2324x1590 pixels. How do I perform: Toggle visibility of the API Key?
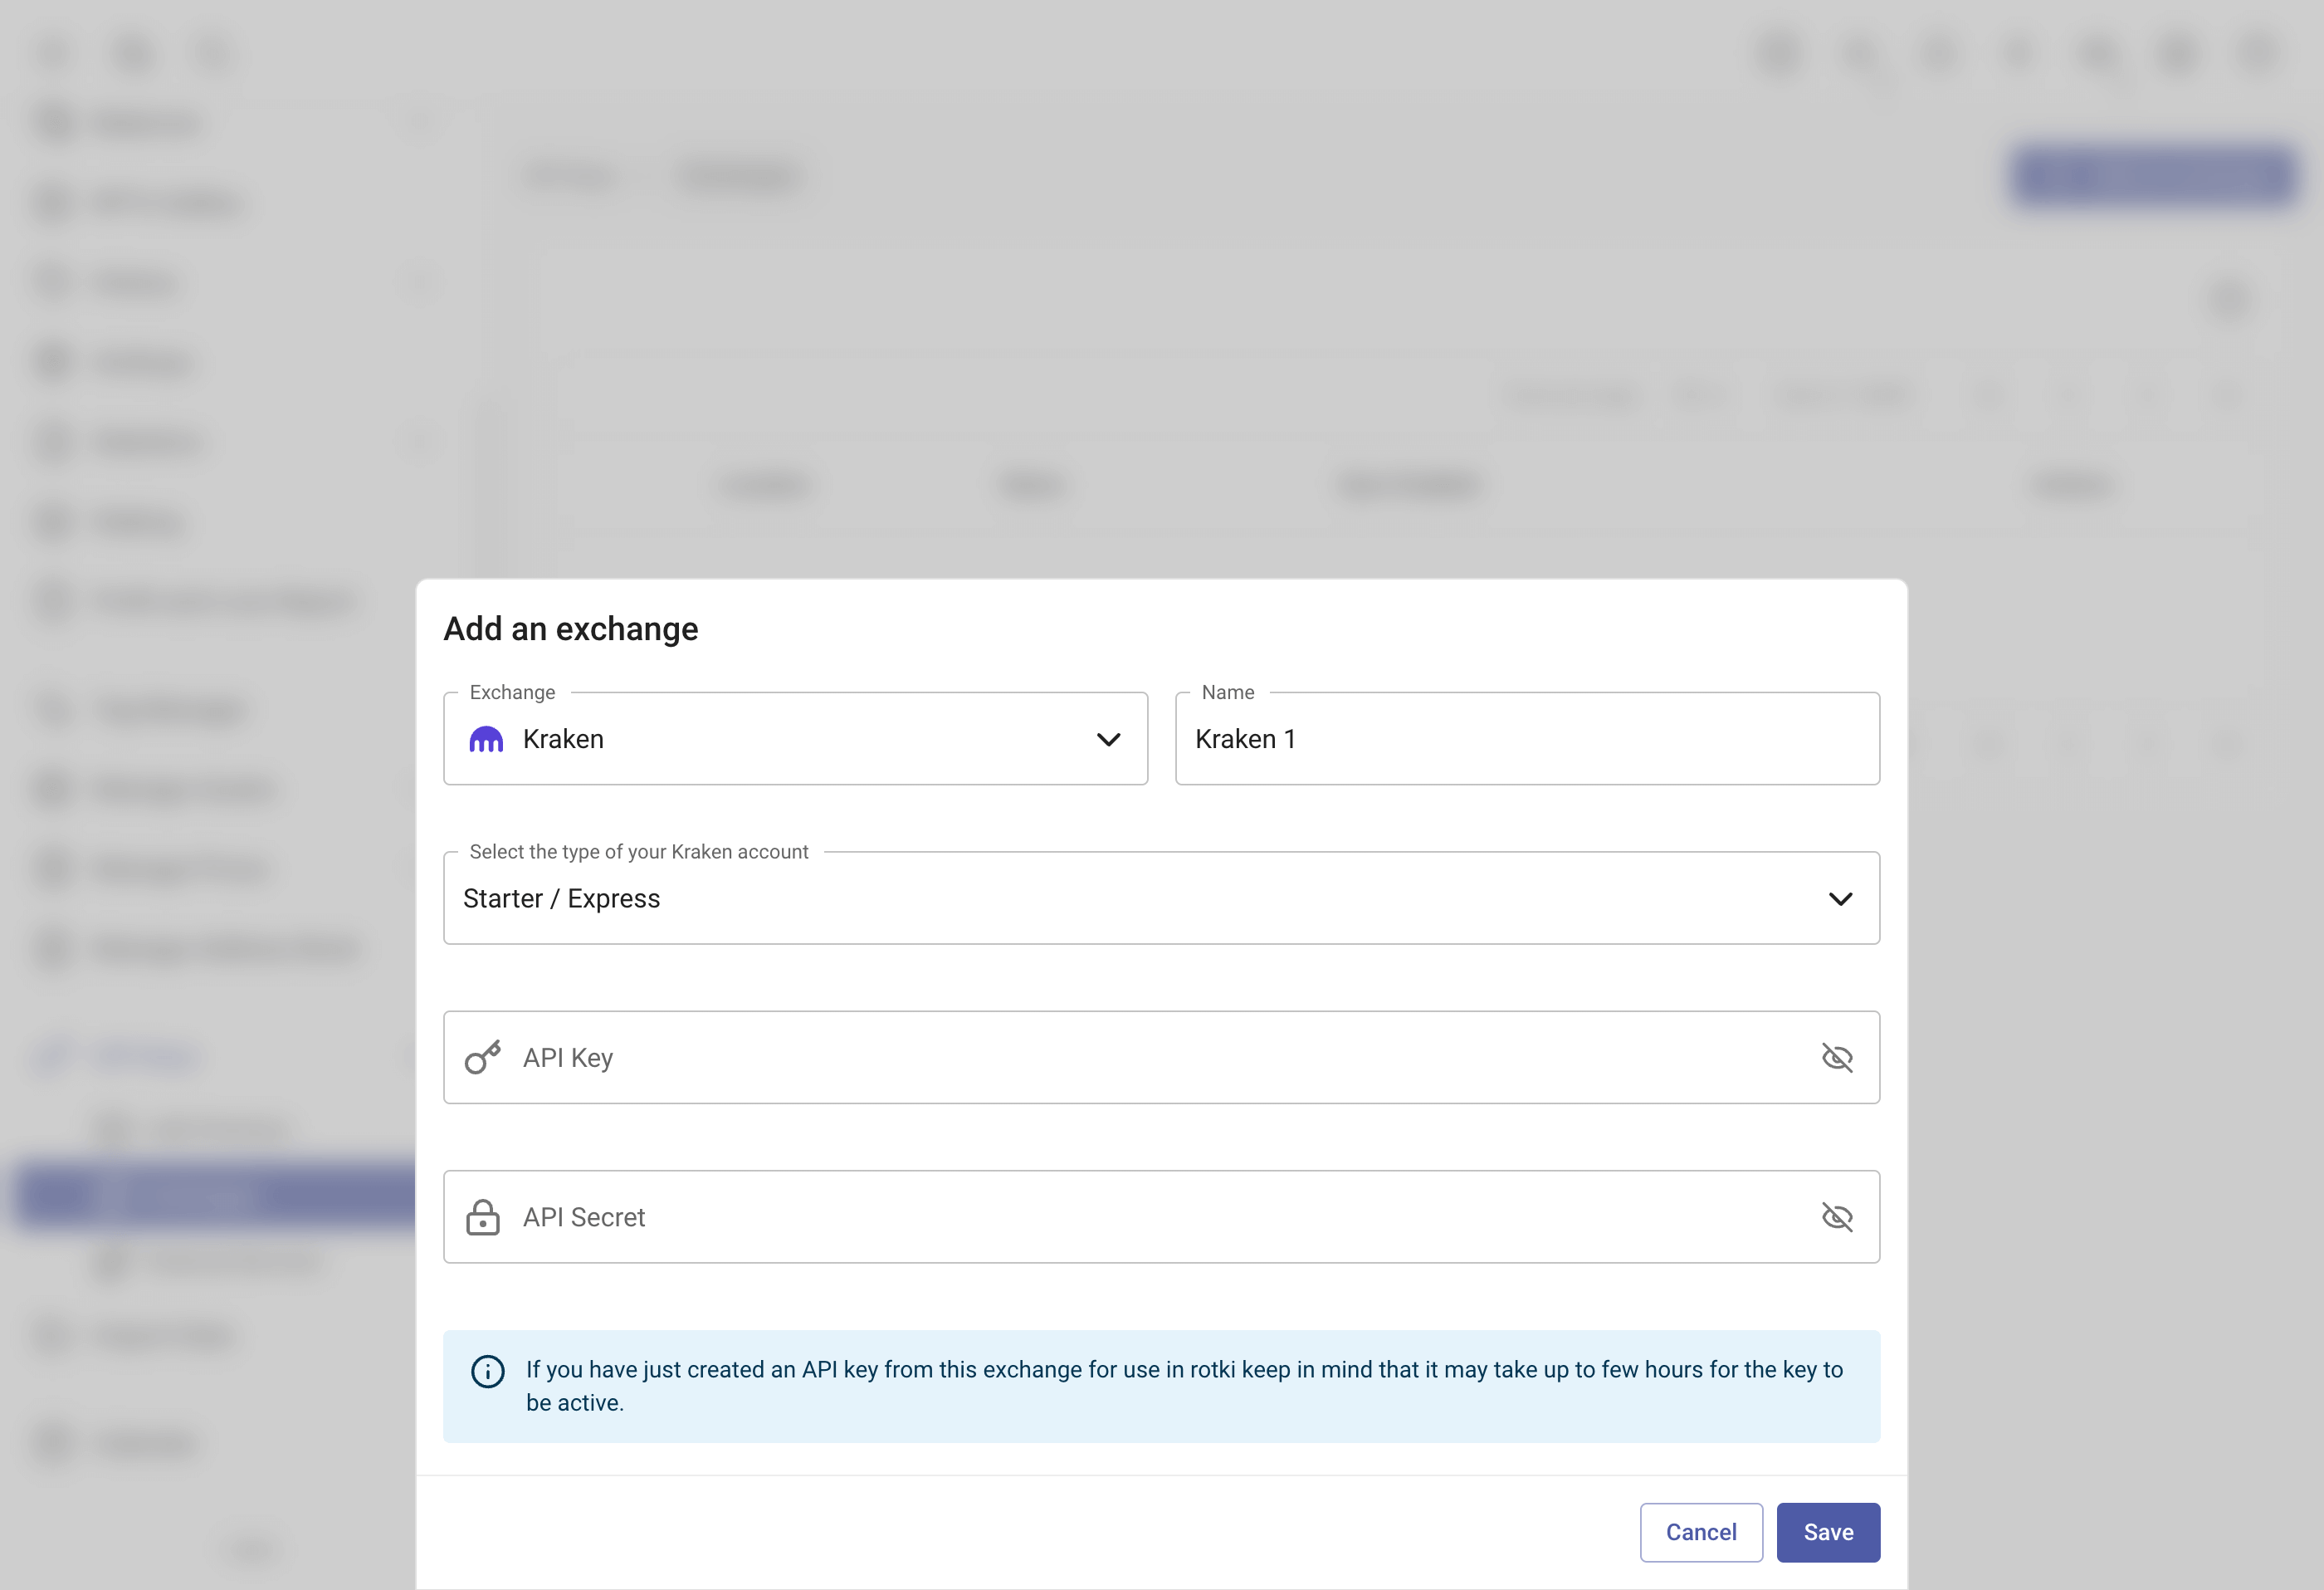1837,1058
